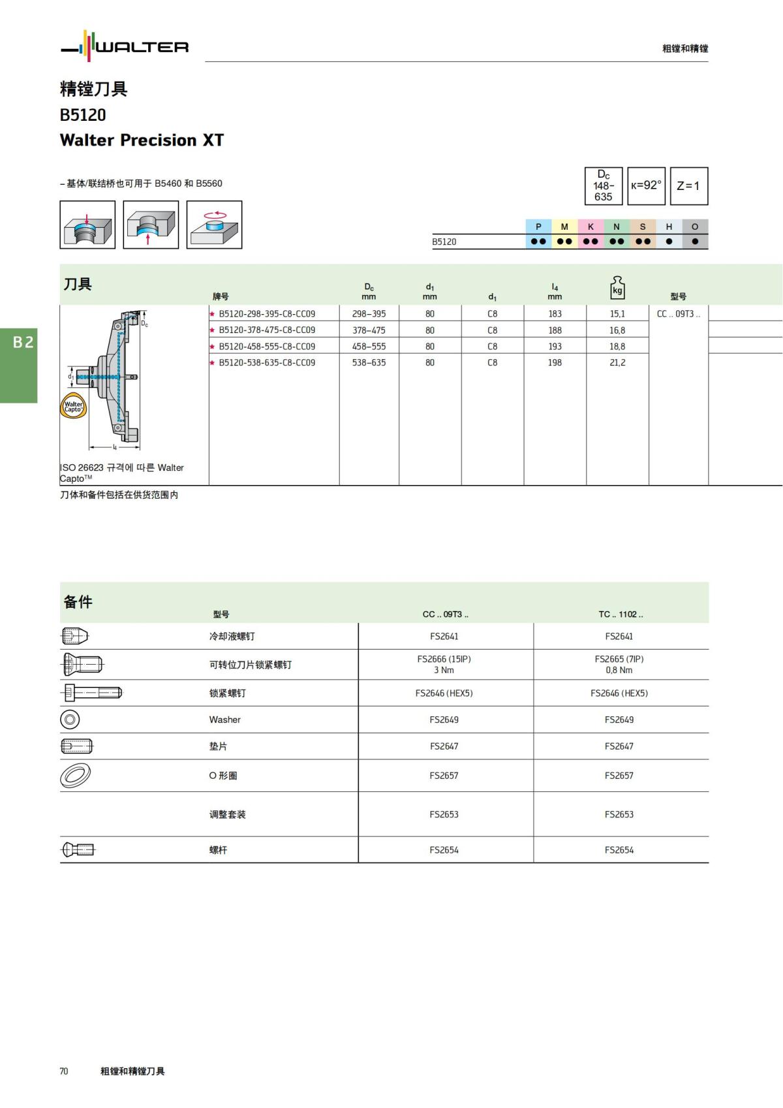
Task: Select part number B5120-458-555-C8-CC09
Action: click(x=267, y=347)
